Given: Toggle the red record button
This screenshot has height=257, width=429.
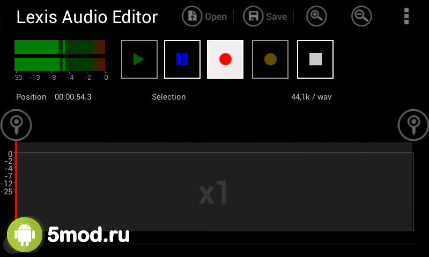Looking at the screenshot, I should coord(225,59).
